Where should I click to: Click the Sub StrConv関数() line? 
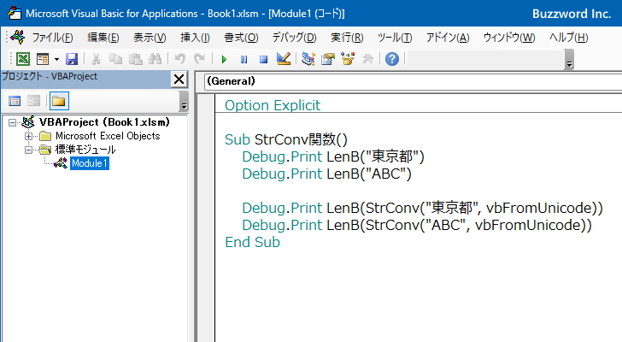tap(286, 139)
